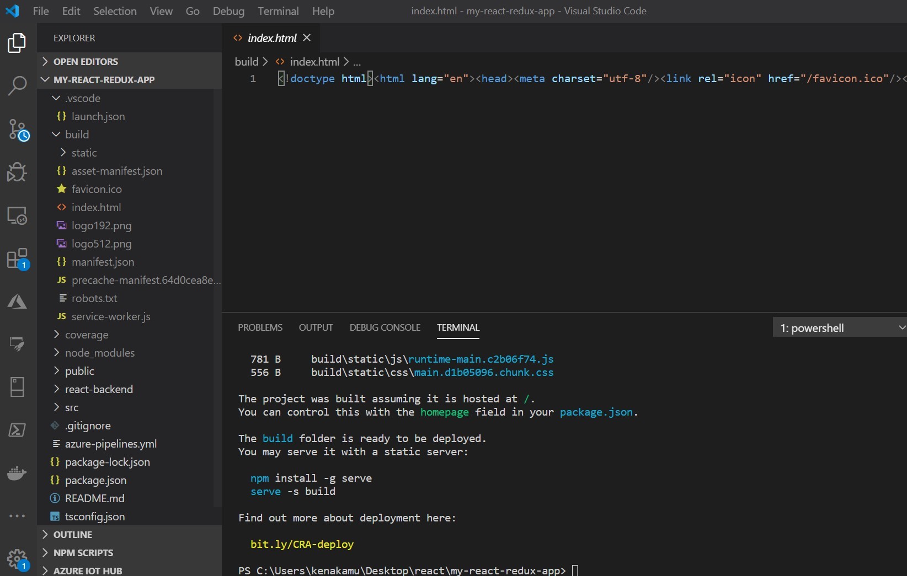Open the Terminal menu

[278, 11]
